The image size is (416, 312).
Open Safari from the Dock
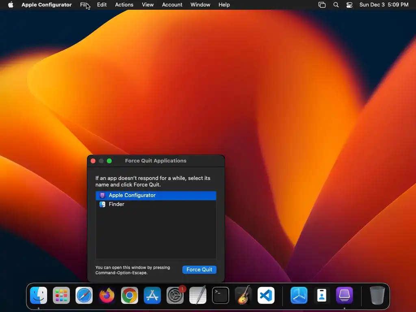click(84, 295)
